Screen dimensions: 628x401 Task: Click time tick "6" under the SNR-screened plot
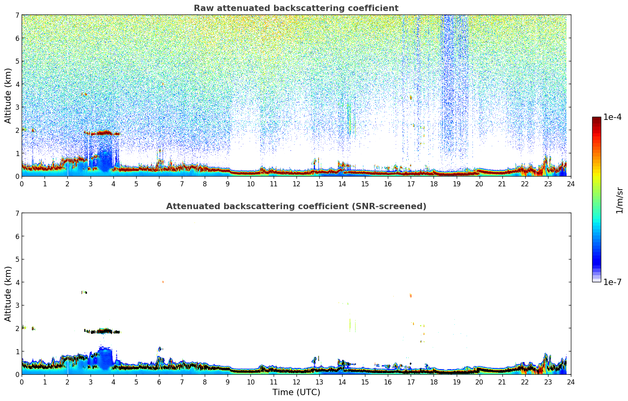(159, 382)
